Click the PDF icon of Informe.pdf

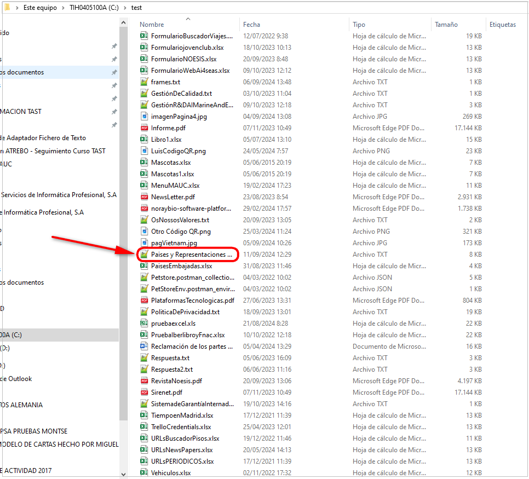[x=145, y=128]
